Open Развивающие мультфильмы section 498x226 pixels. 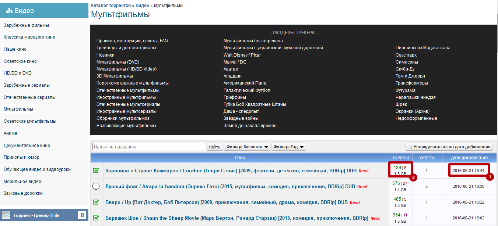click(126, 126)
